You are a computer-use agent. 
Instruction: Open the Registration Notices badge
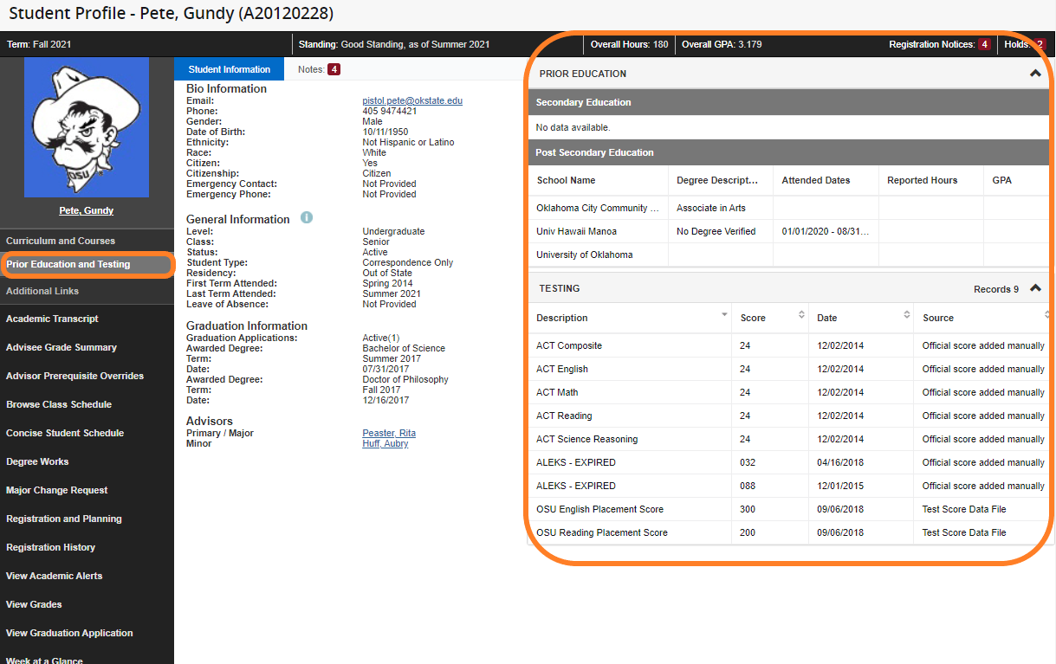(x=983, y=44)
